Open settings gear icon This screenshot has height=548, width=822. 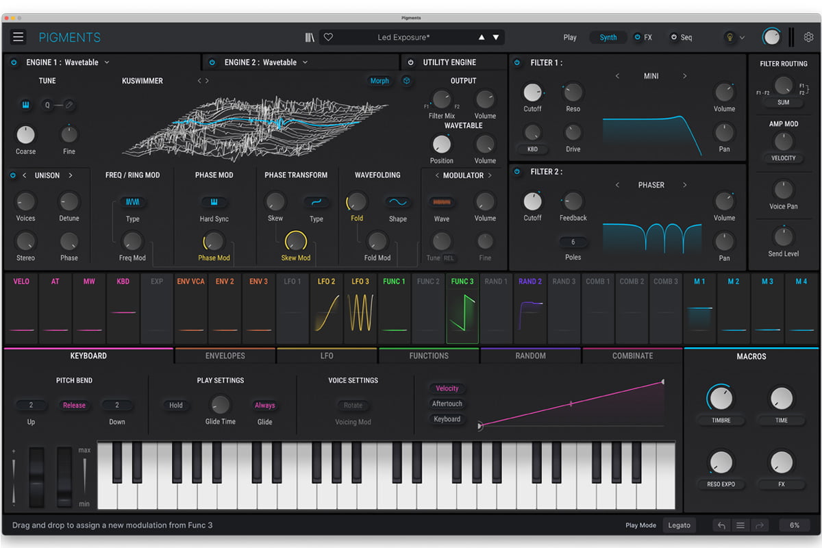[809, 37]
